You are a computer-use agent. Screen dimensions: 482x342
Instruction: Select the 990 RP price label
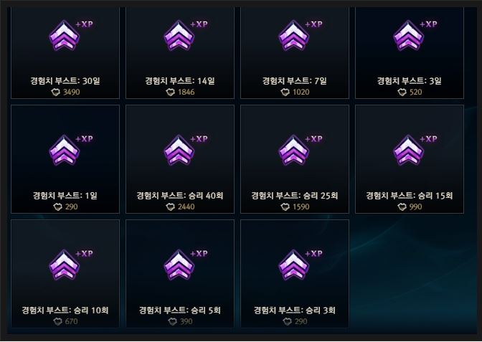pyautogui.click(x=415, y=206)
